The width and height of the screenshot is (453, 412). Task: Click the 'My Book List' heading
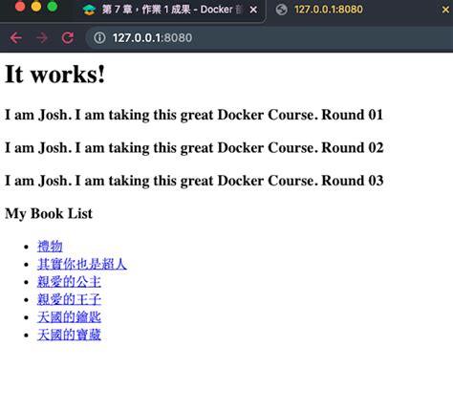coord(49,214)
